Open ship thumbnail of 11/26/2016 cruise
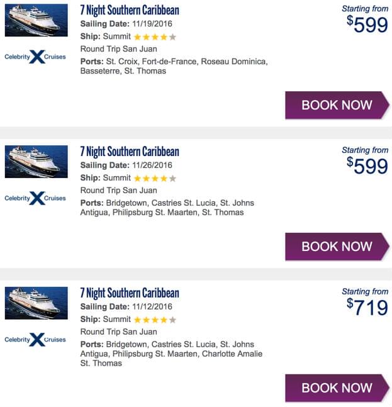 36,162
